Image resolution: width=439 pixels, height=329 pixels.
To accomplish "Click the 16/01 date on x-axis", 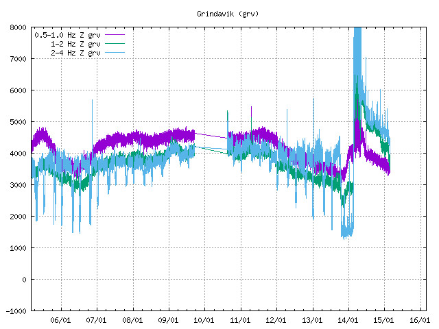I will (420, 320).
